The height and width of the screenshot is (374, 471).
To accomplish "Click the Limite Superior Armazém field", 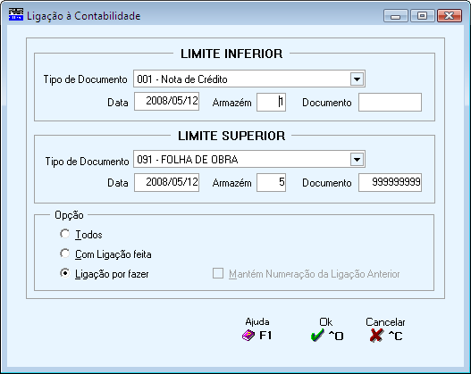I will tap(271, 182).
